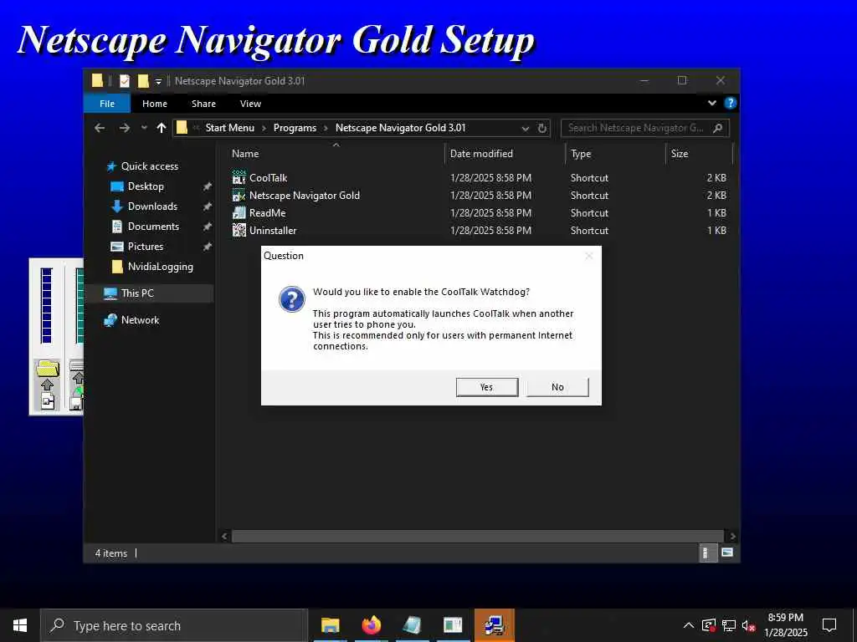857x642 pixels.
Task: Click the New folder icon in title bar
Action: 143,81
